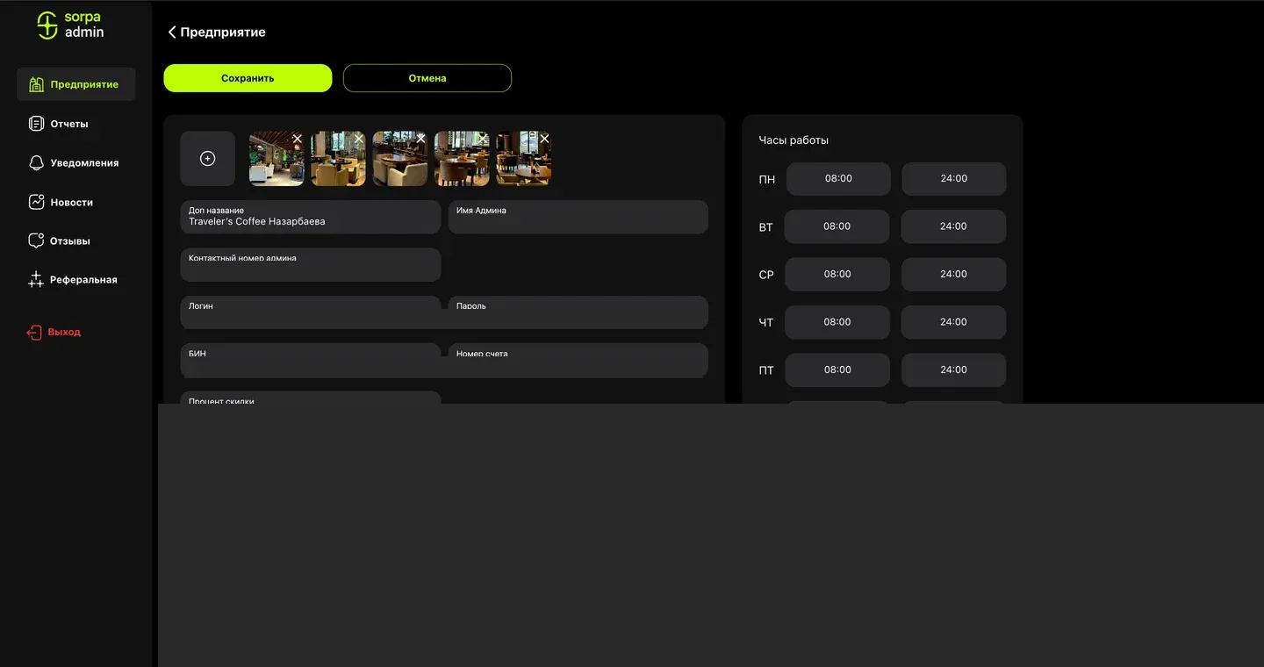
Task: Save changes with the Сохранить button
Action: click(x=248, y=78)
